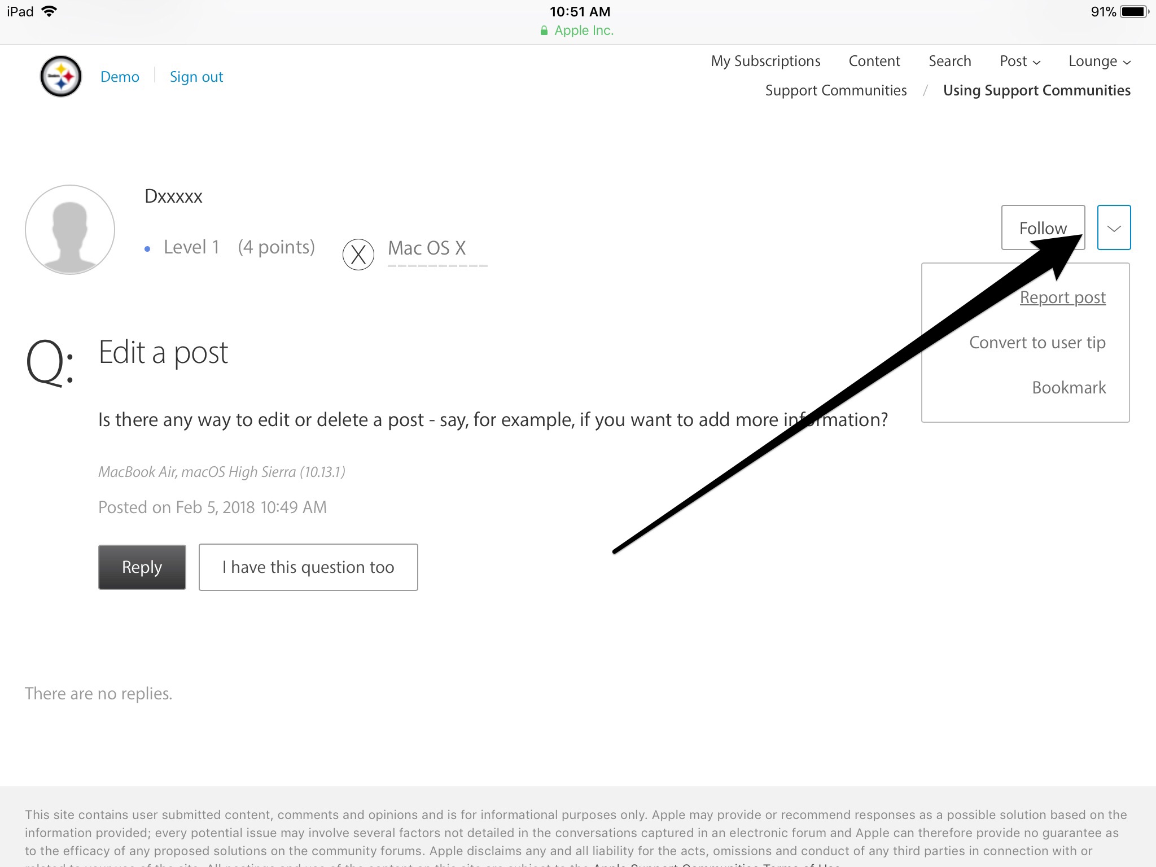Click I have this question too
The height and width of the screenshot is (867, 1156).
pos(308,567)
